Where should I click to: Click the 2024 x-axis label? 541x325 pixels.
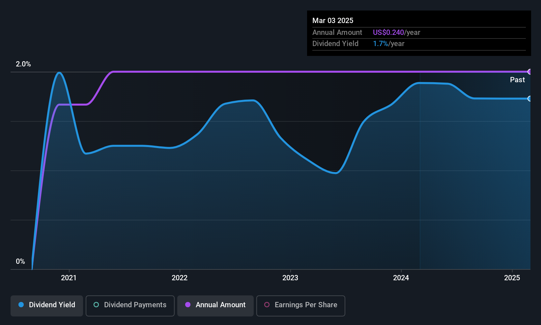point(401,278)
